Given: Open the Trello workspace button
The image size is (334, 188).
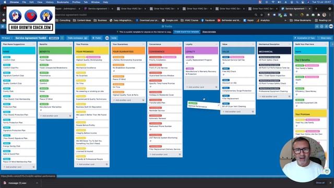Looking at the screenshot, I should (77, 38).
